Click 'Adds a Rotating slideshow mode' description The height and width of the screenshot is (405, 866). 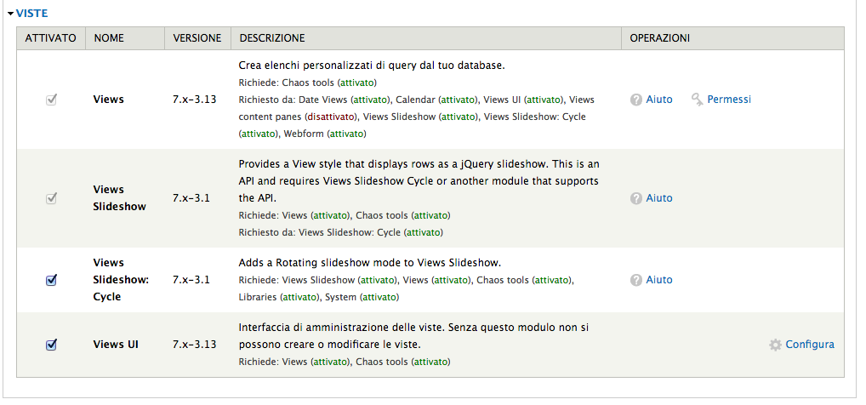click(x=369, y=263)
